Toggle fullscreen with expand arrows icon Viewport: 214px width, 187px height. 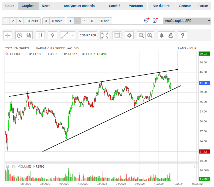pos(105,35)
